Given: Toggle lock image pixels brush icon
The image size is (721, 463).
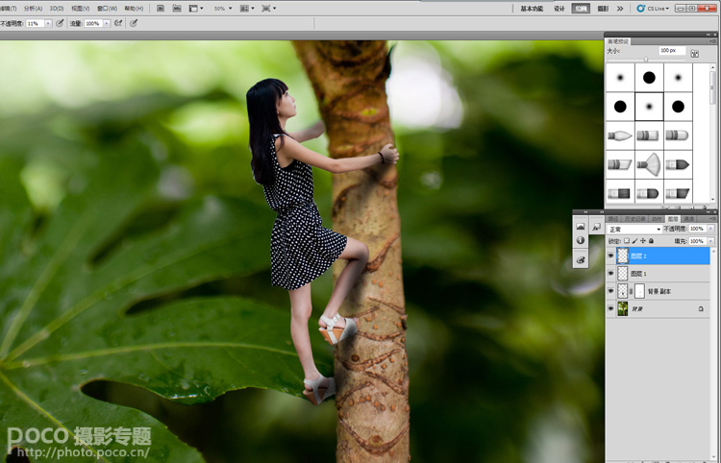Looking at the screenshot, I should 634,241.
